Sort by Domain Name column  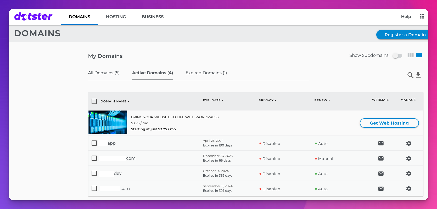click(x=115, y=101)
